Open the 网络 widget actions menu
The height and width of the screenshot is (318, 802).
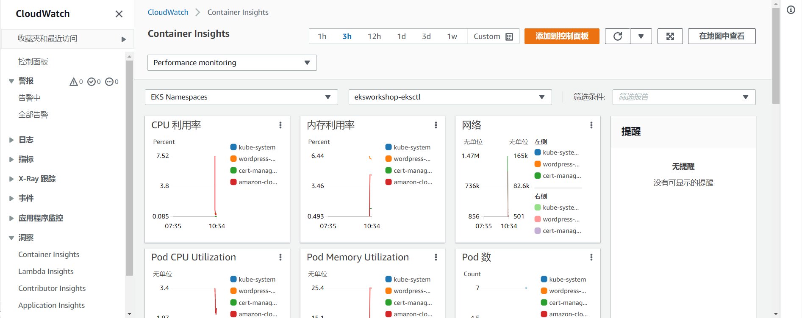click(x=591, y=125)
